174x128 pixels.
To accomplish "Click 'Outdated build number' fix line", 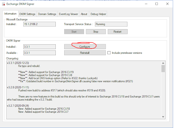I will [76, 81].
